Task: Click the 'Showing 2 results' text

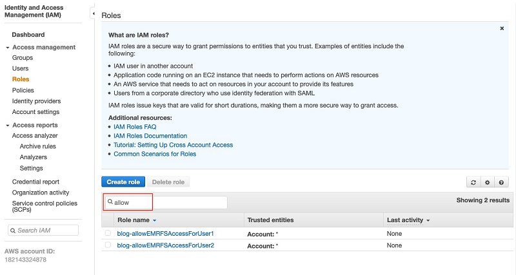Action: [482, 200]
